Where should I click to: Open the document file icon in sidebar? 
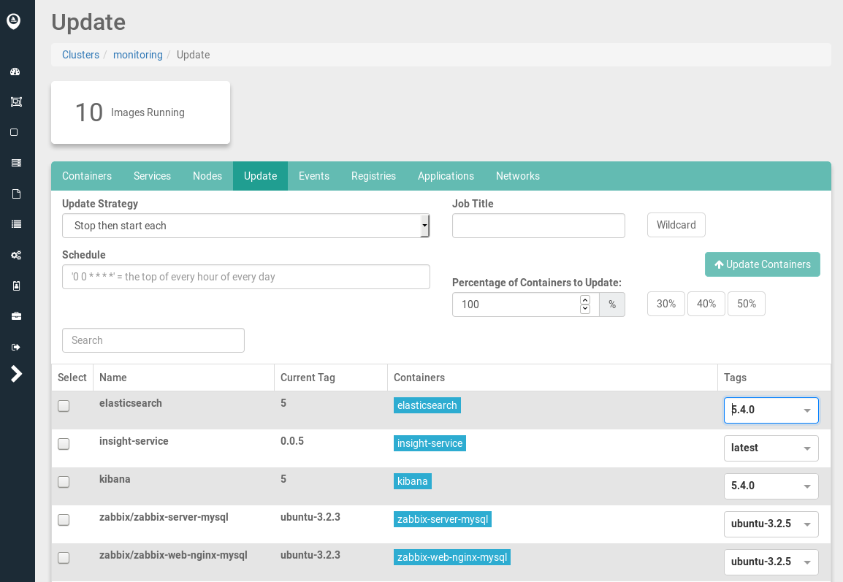point(15,194)
